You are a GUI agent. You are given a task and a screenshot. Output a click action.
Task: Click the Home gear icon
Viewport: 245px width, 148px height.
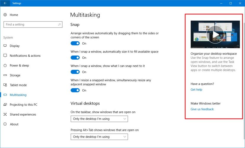pos(5,15)
